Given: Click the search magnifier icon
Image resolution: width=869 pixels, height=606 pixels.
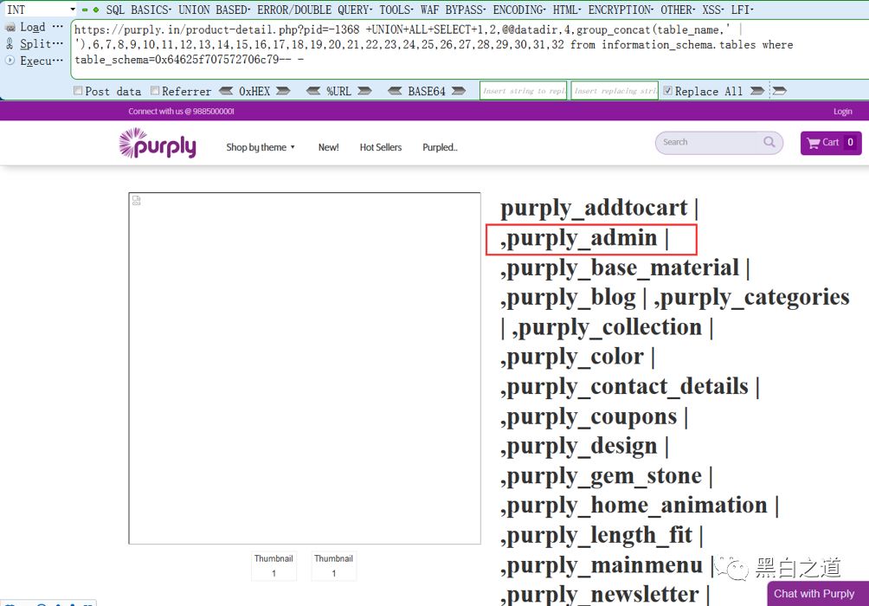Looking at the screenshot, I should click(769, 142).
